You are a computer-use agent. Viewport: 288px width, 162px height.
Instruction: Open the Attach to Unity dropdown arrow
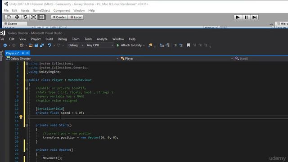tap(144, 45)
